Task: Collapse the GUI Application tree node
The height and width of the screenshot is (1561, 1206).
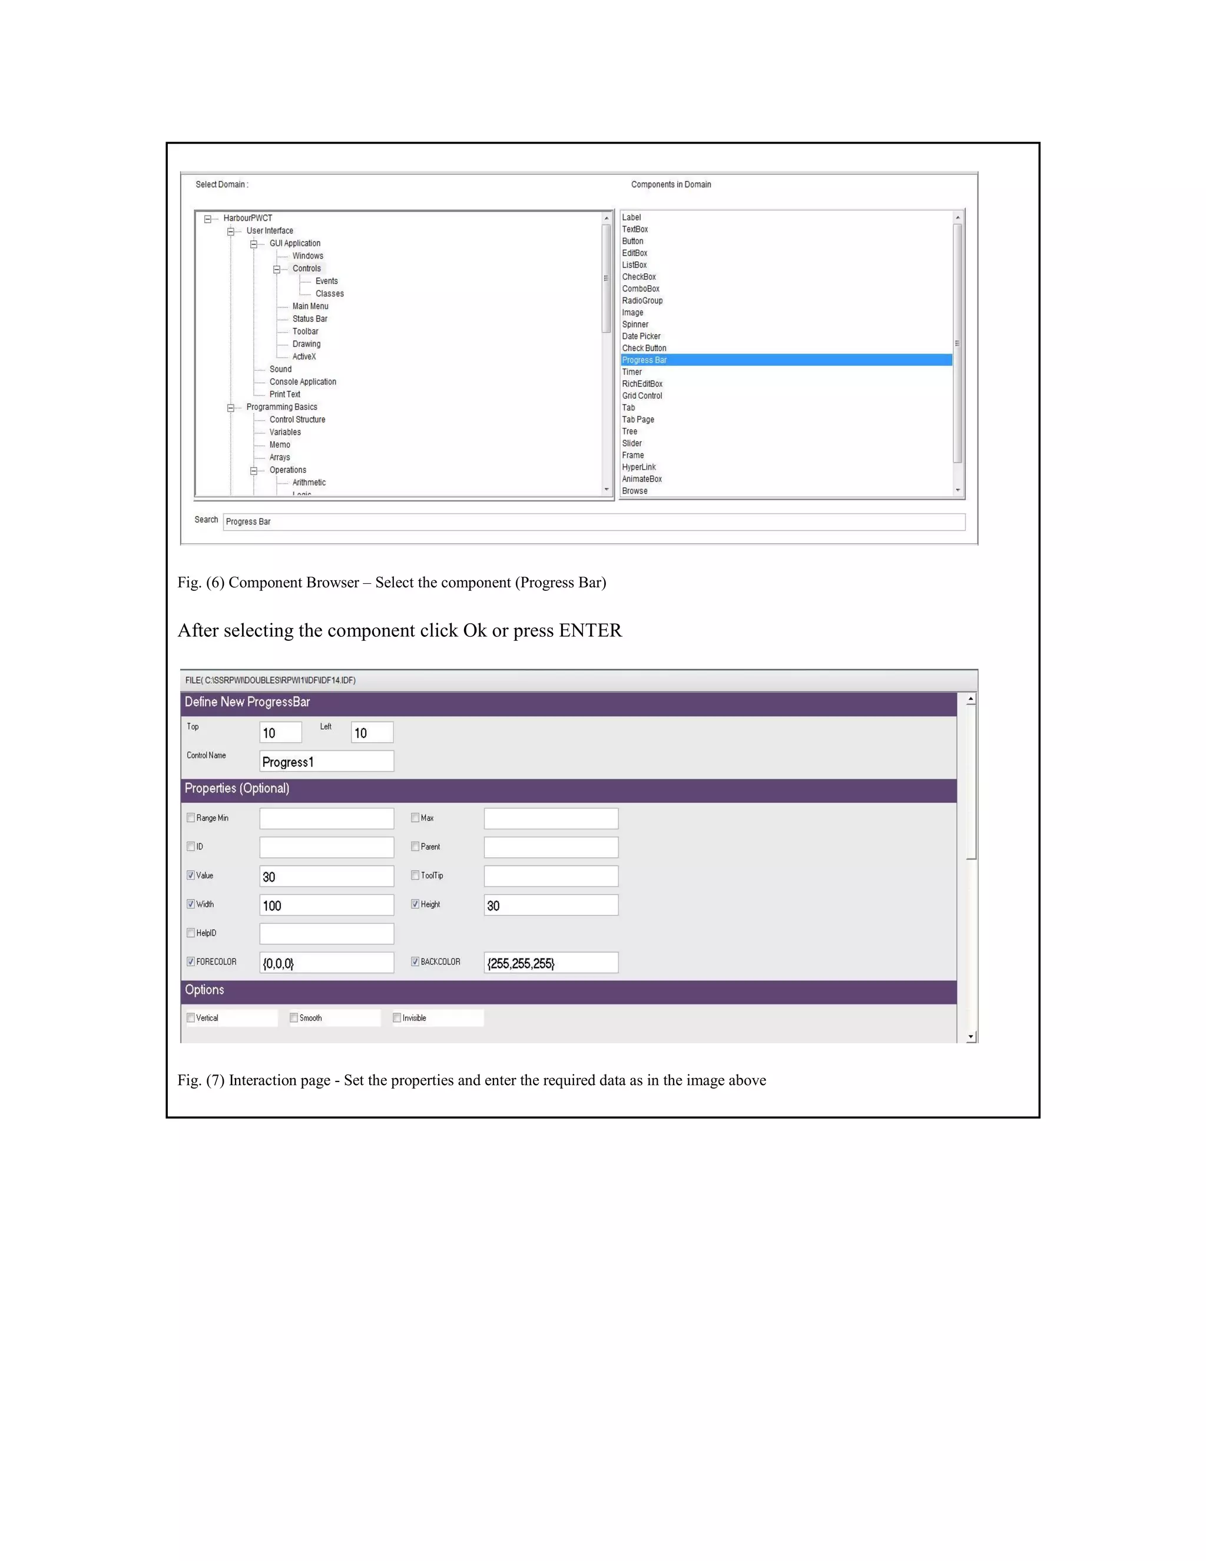Action: click(x=254, y=244)
